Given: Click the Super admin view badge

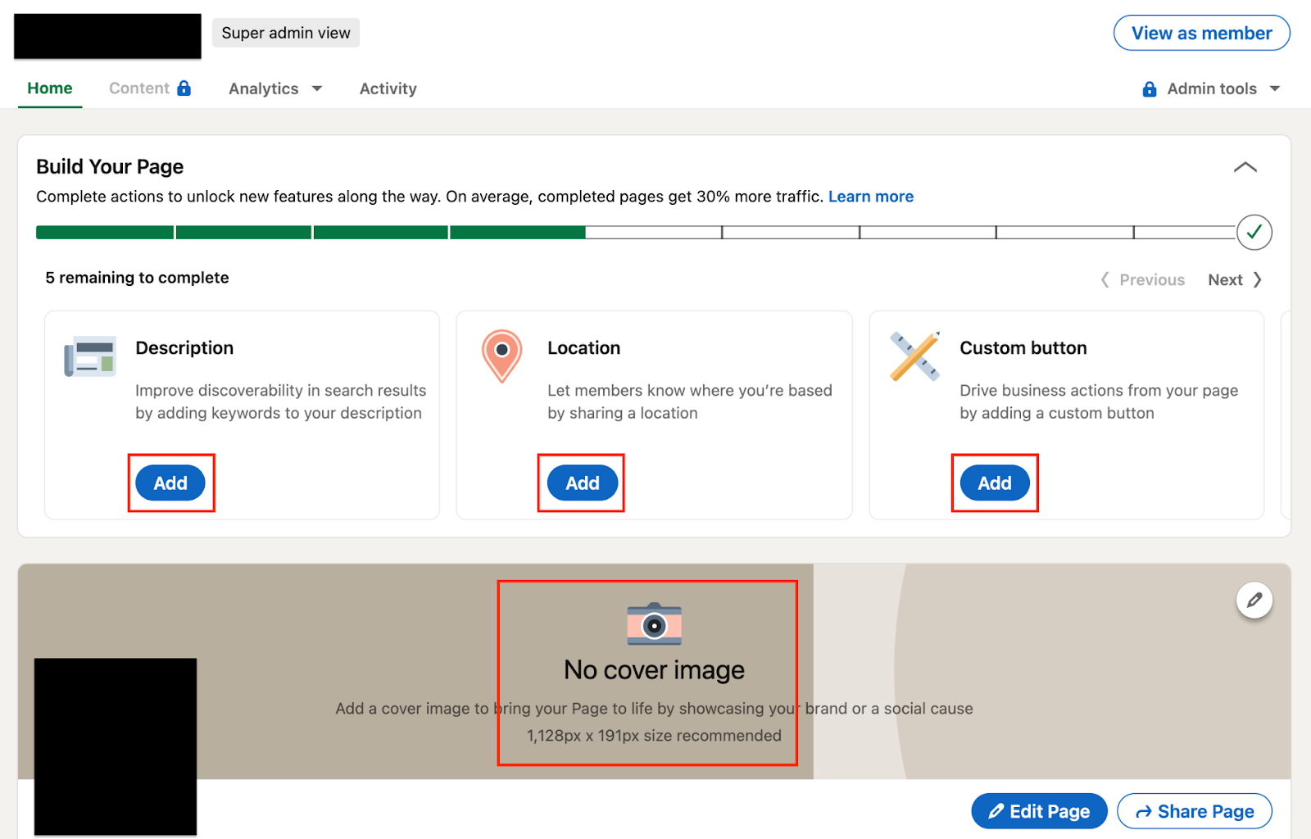Looking at the screenshot, I should tap(286, 33).
